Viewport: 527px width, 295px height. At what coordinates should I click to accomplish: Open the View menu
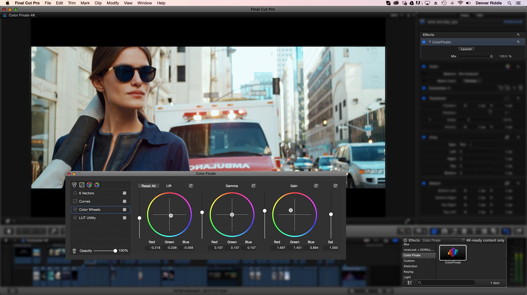click(x=128, y=3)
